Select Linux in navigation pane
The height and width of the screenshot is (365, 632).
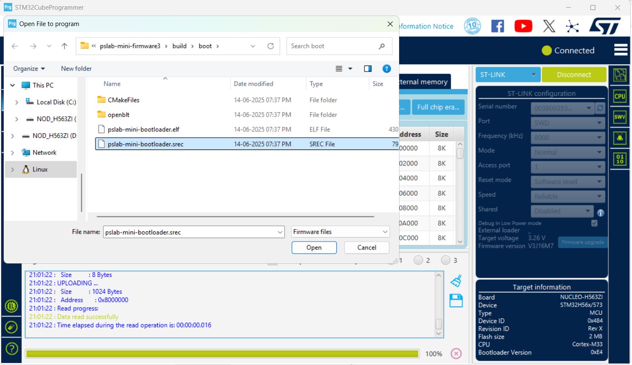[40, 169]
